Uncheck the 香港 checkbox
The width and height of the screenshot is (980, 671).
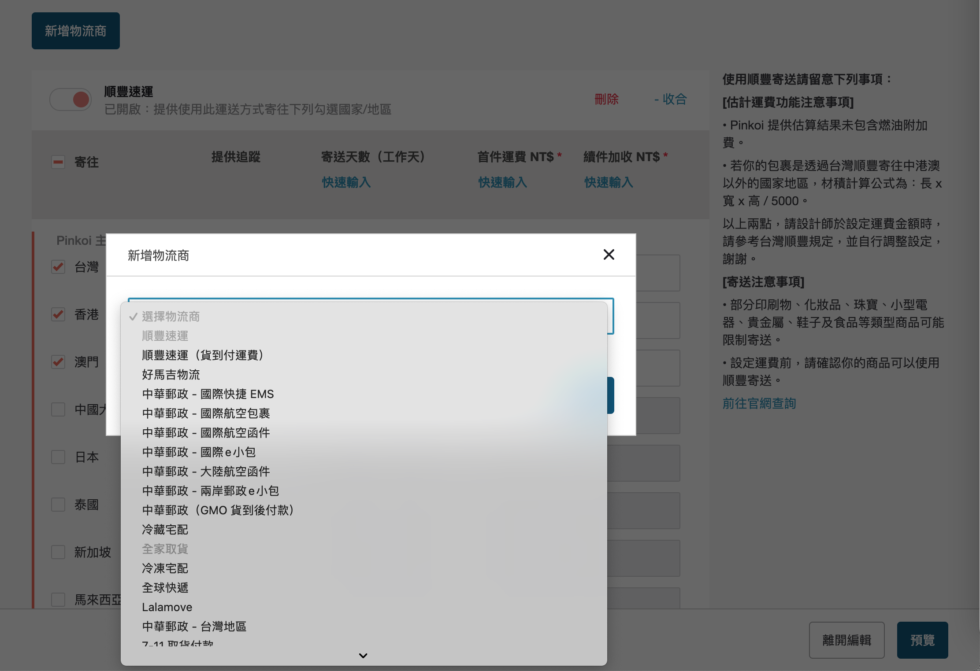tap(58, 314)
